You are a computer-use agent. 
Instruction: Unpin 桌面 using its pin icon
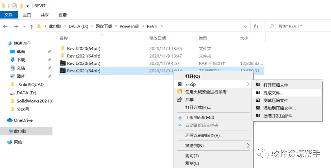tap(49, 52)
